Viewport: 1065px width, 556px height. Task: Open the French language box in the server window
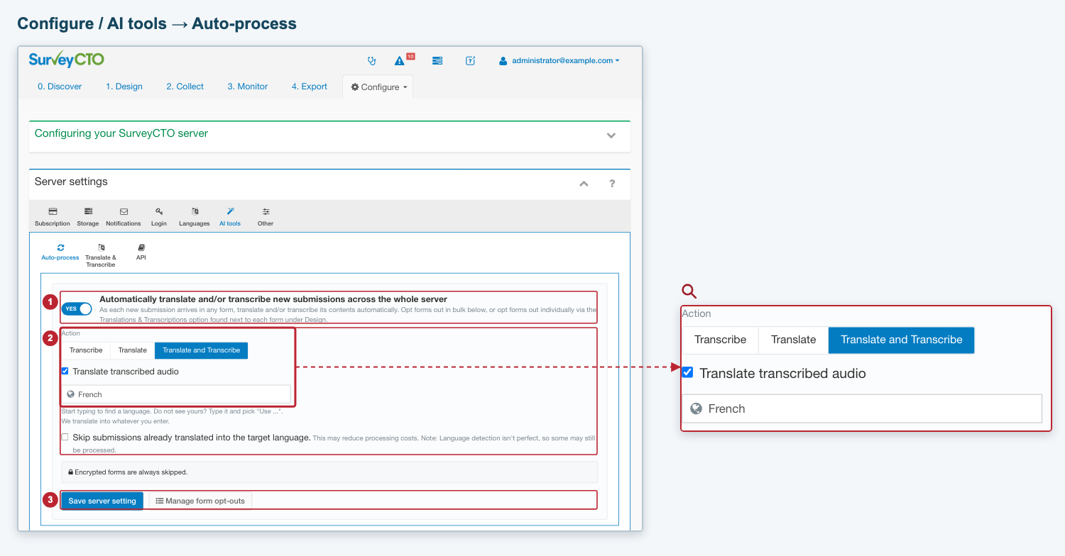176,394
